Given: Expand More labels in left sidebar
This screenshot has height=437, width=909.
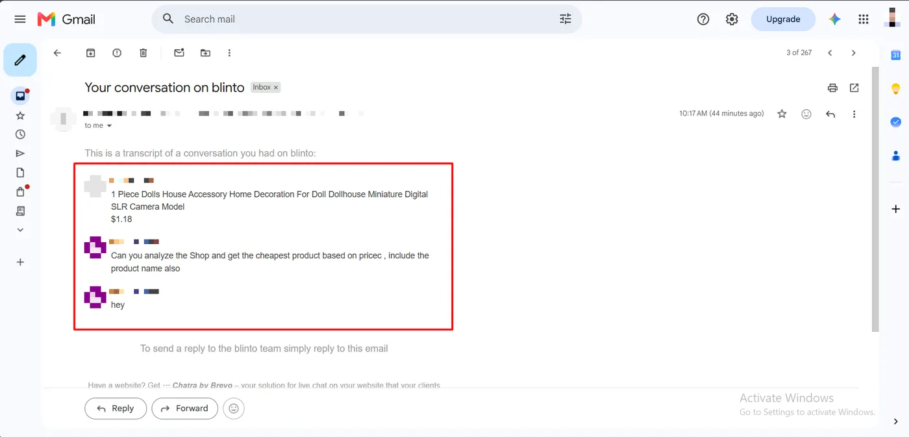Looking at the screenshot, I should point(20,230).
